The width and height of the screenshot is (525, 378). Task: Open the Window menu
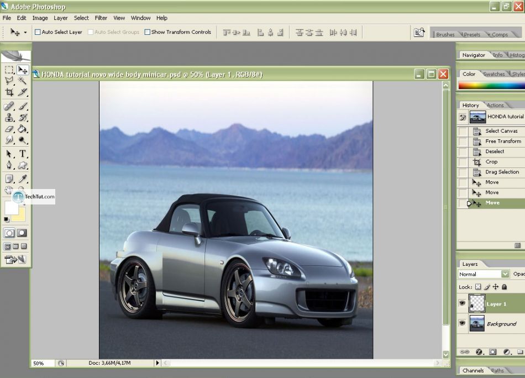(140, 18)
